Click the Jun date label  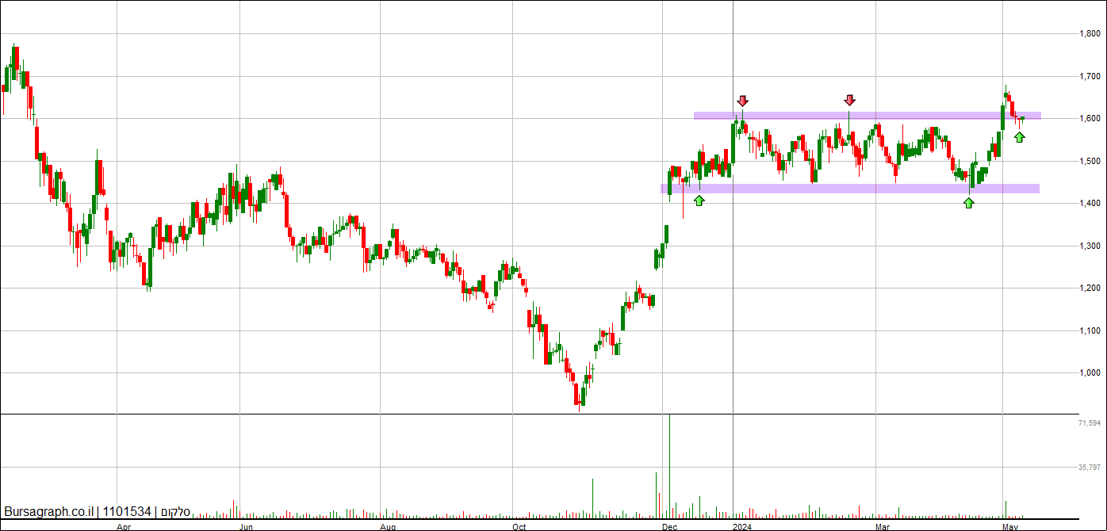point(247,526)
